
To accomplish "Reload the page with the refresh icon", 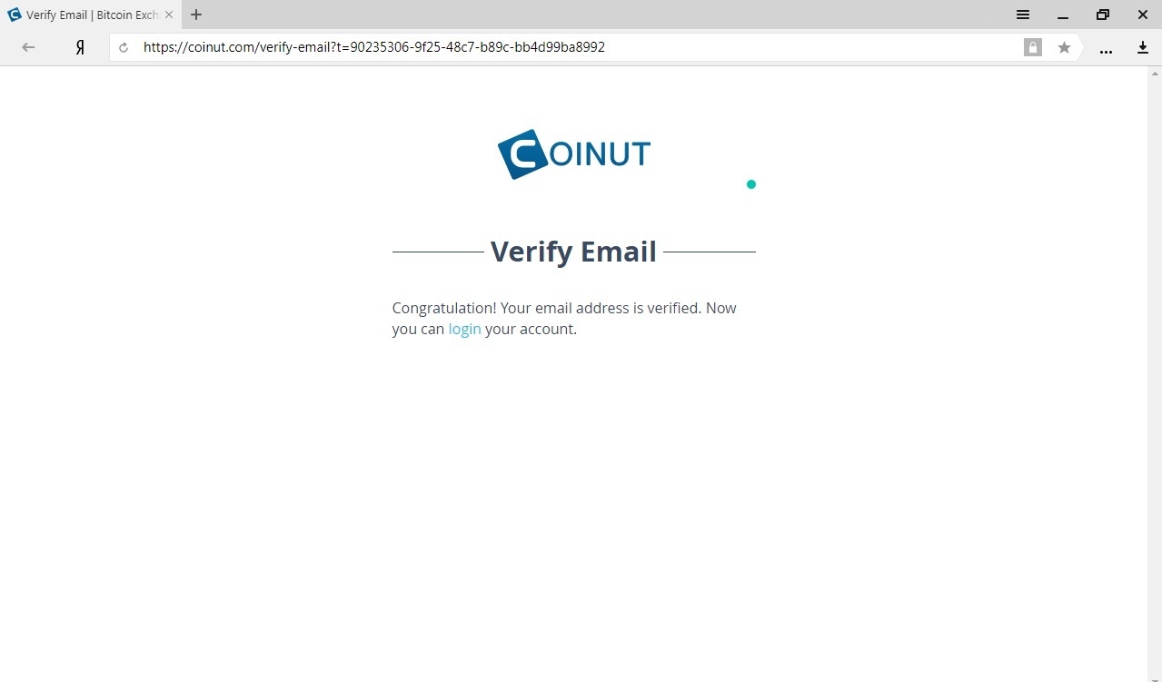I will click(x=124, y=48).
